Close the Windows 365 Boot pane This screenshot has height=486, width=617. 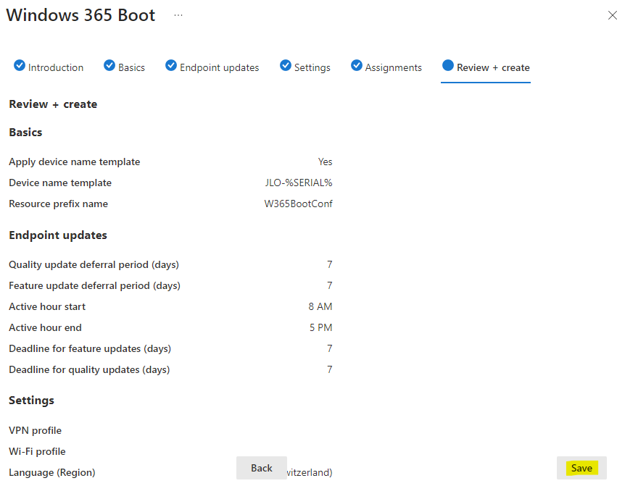pyautogui.click(x=612, y=15)
